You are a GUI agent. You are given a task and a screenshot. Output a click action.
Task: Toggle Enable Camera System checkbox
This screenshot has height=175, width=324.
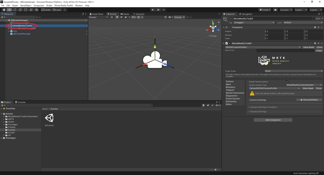[x=287, y=82]
